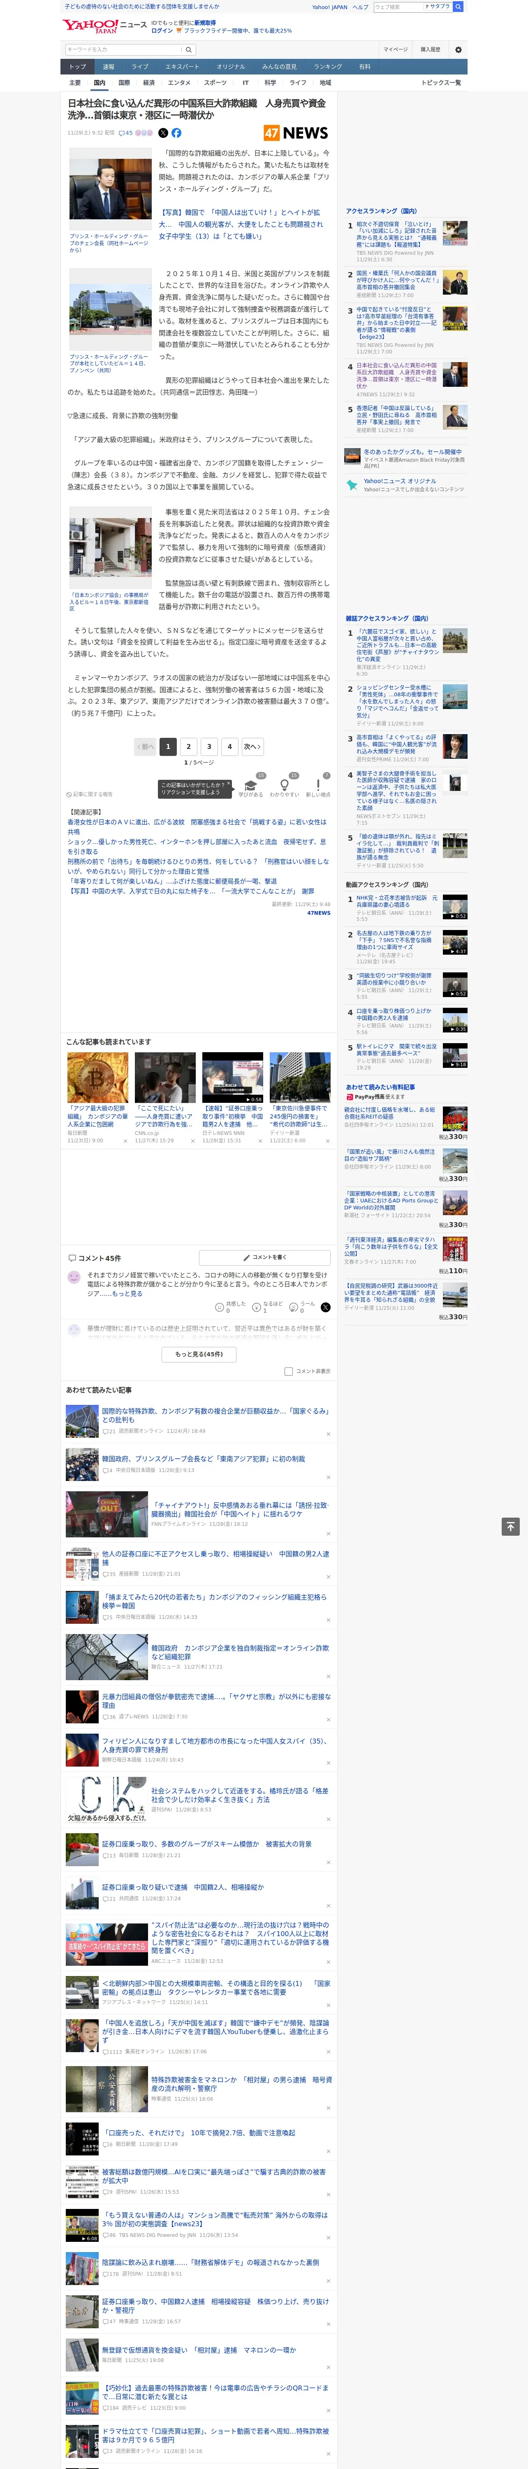The width and height of the screenshot is (528, 2469).
Task: Open the 速報 navigation tab
Action: click(108, 67)
